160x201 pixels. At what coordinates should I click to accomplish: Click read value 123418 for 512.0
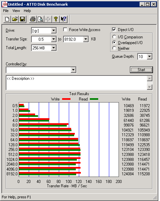pos(144,155)
